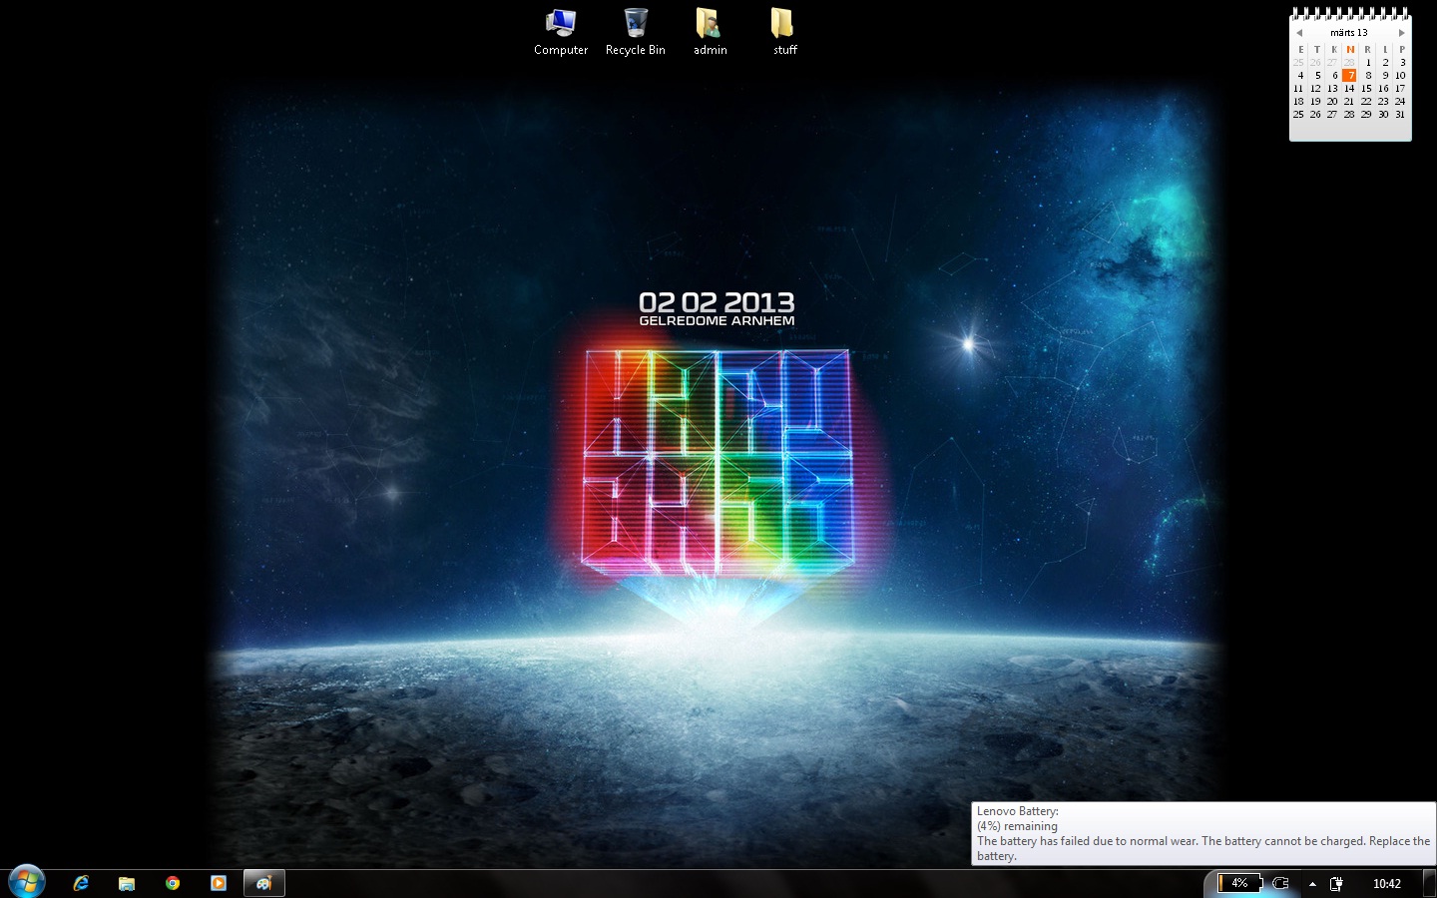The image size is (1437, 898).
Task: Select day 24 in calendar gadget
Action: (1400, 101)
